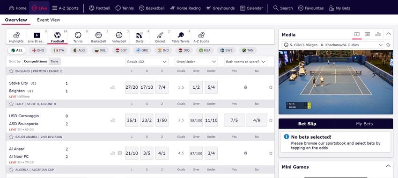The image size is (398, 178).
Task: Select the Live Stream sport icon
Action: pyautogui.click(x=37, y=37)
